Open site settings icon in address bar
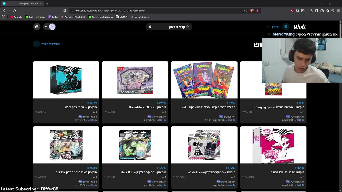Screen dimensions: 342x192 click(71, 11)
